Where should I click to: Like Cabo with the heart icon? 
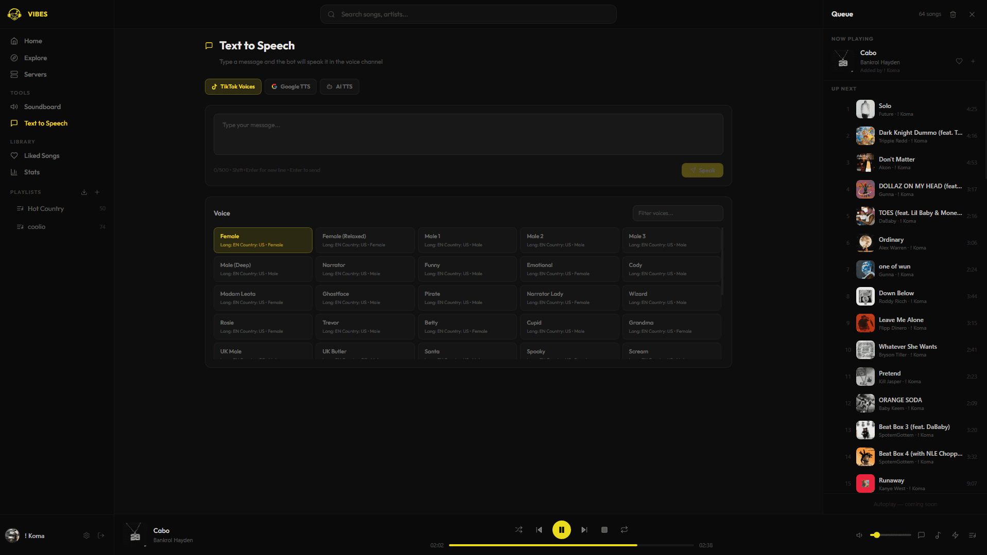pos(959,61)
